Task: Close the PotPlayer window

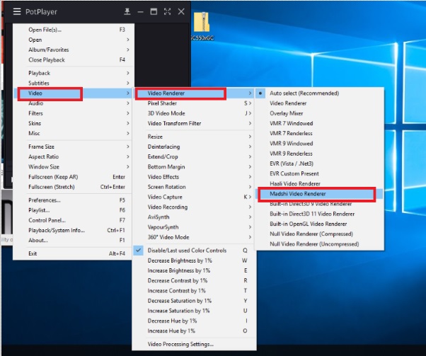Action: tap(181, 11)
